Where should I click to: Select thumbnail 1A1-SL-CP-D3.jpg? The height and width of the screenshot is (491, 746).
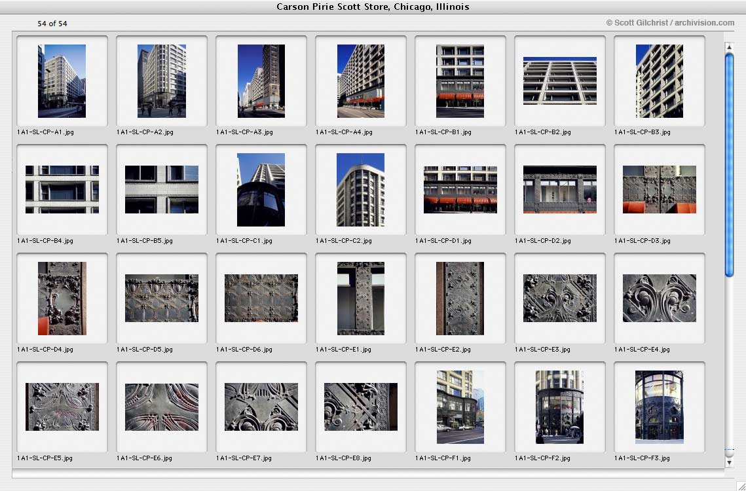pyautogui.click(x=660, y=189)
